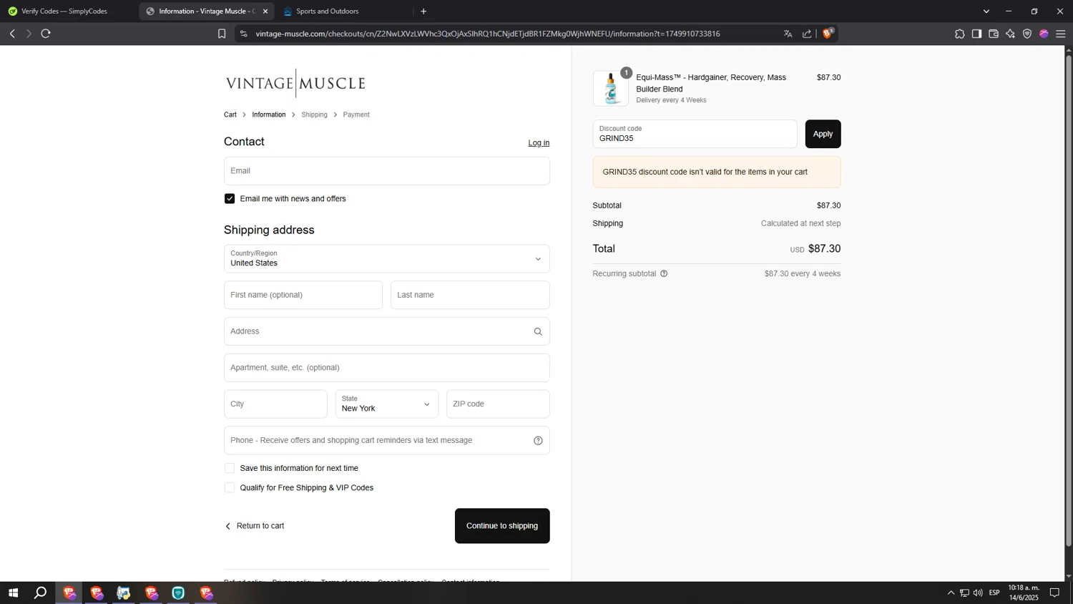Focus the Address input field
This screenshot has width=1073, height=604.
(387, 331)
